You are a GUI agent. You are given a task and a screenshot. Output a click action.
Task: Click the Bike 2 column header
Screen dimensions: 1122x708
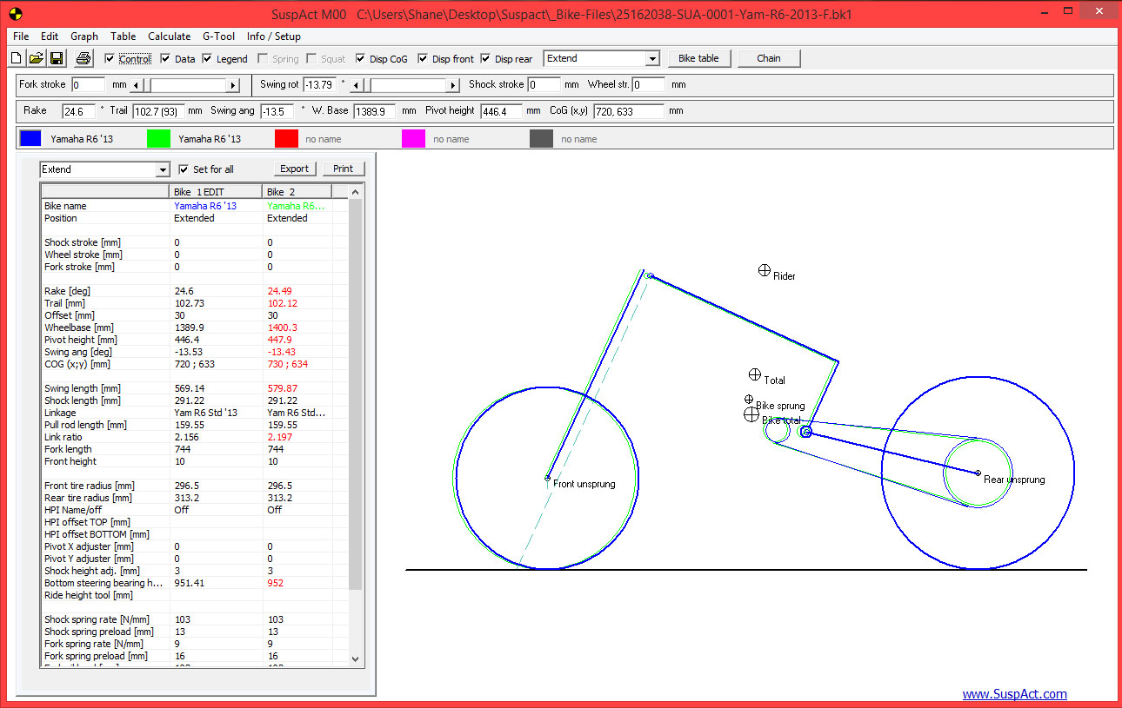(x=297, y=192)
